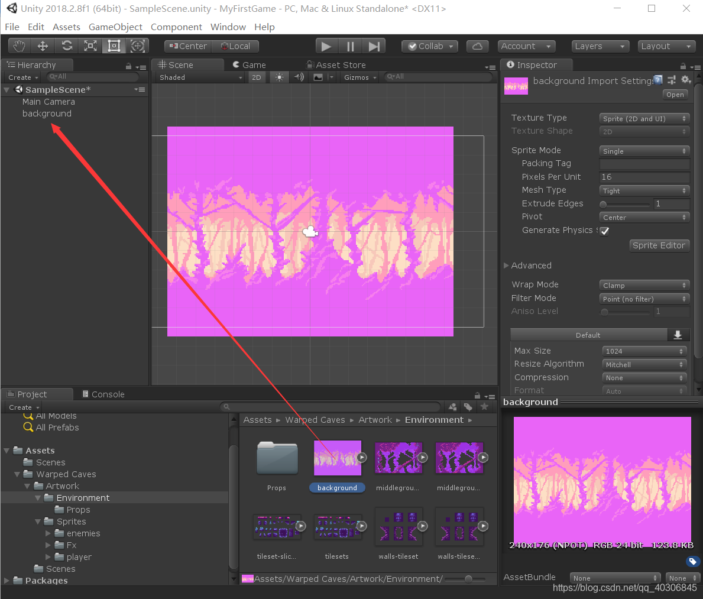Click the Collab button
Image resolution: width=703 pixels, height=599 pixels.
[430, 46]
